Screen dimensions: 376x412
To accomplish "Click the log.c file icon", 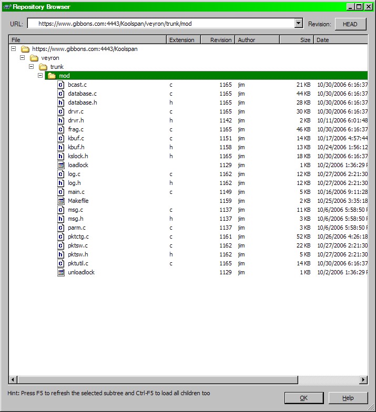I will pyautogui.click(x=61, y=174).
